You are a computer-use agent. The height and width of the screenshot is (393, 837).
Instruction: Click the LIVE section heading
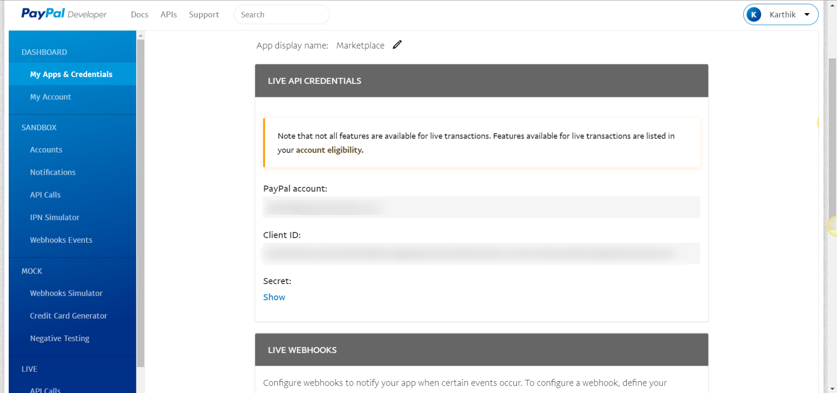click(x=29, y=369)
